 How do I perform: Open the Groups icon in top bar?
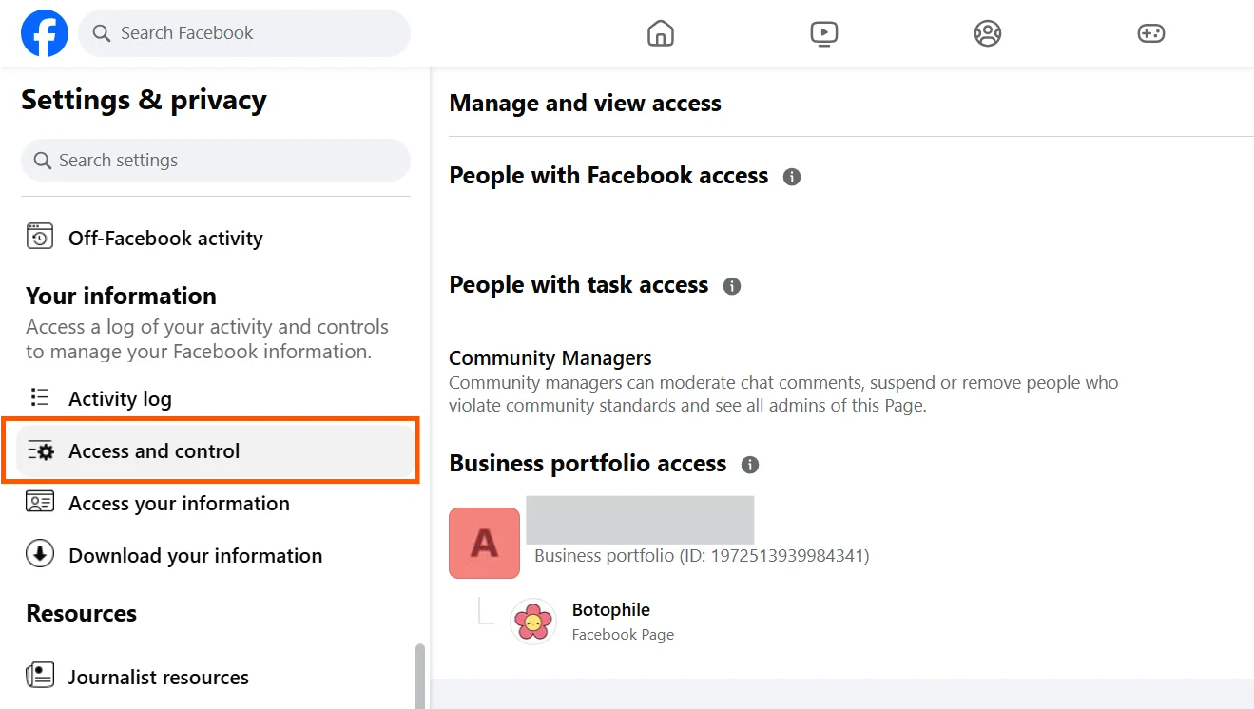(987, 32)
